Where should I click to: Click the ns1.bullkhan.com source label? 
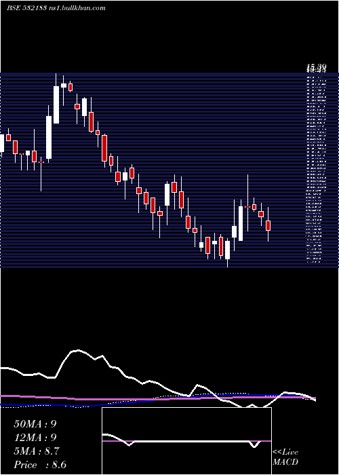click(77, 8)
